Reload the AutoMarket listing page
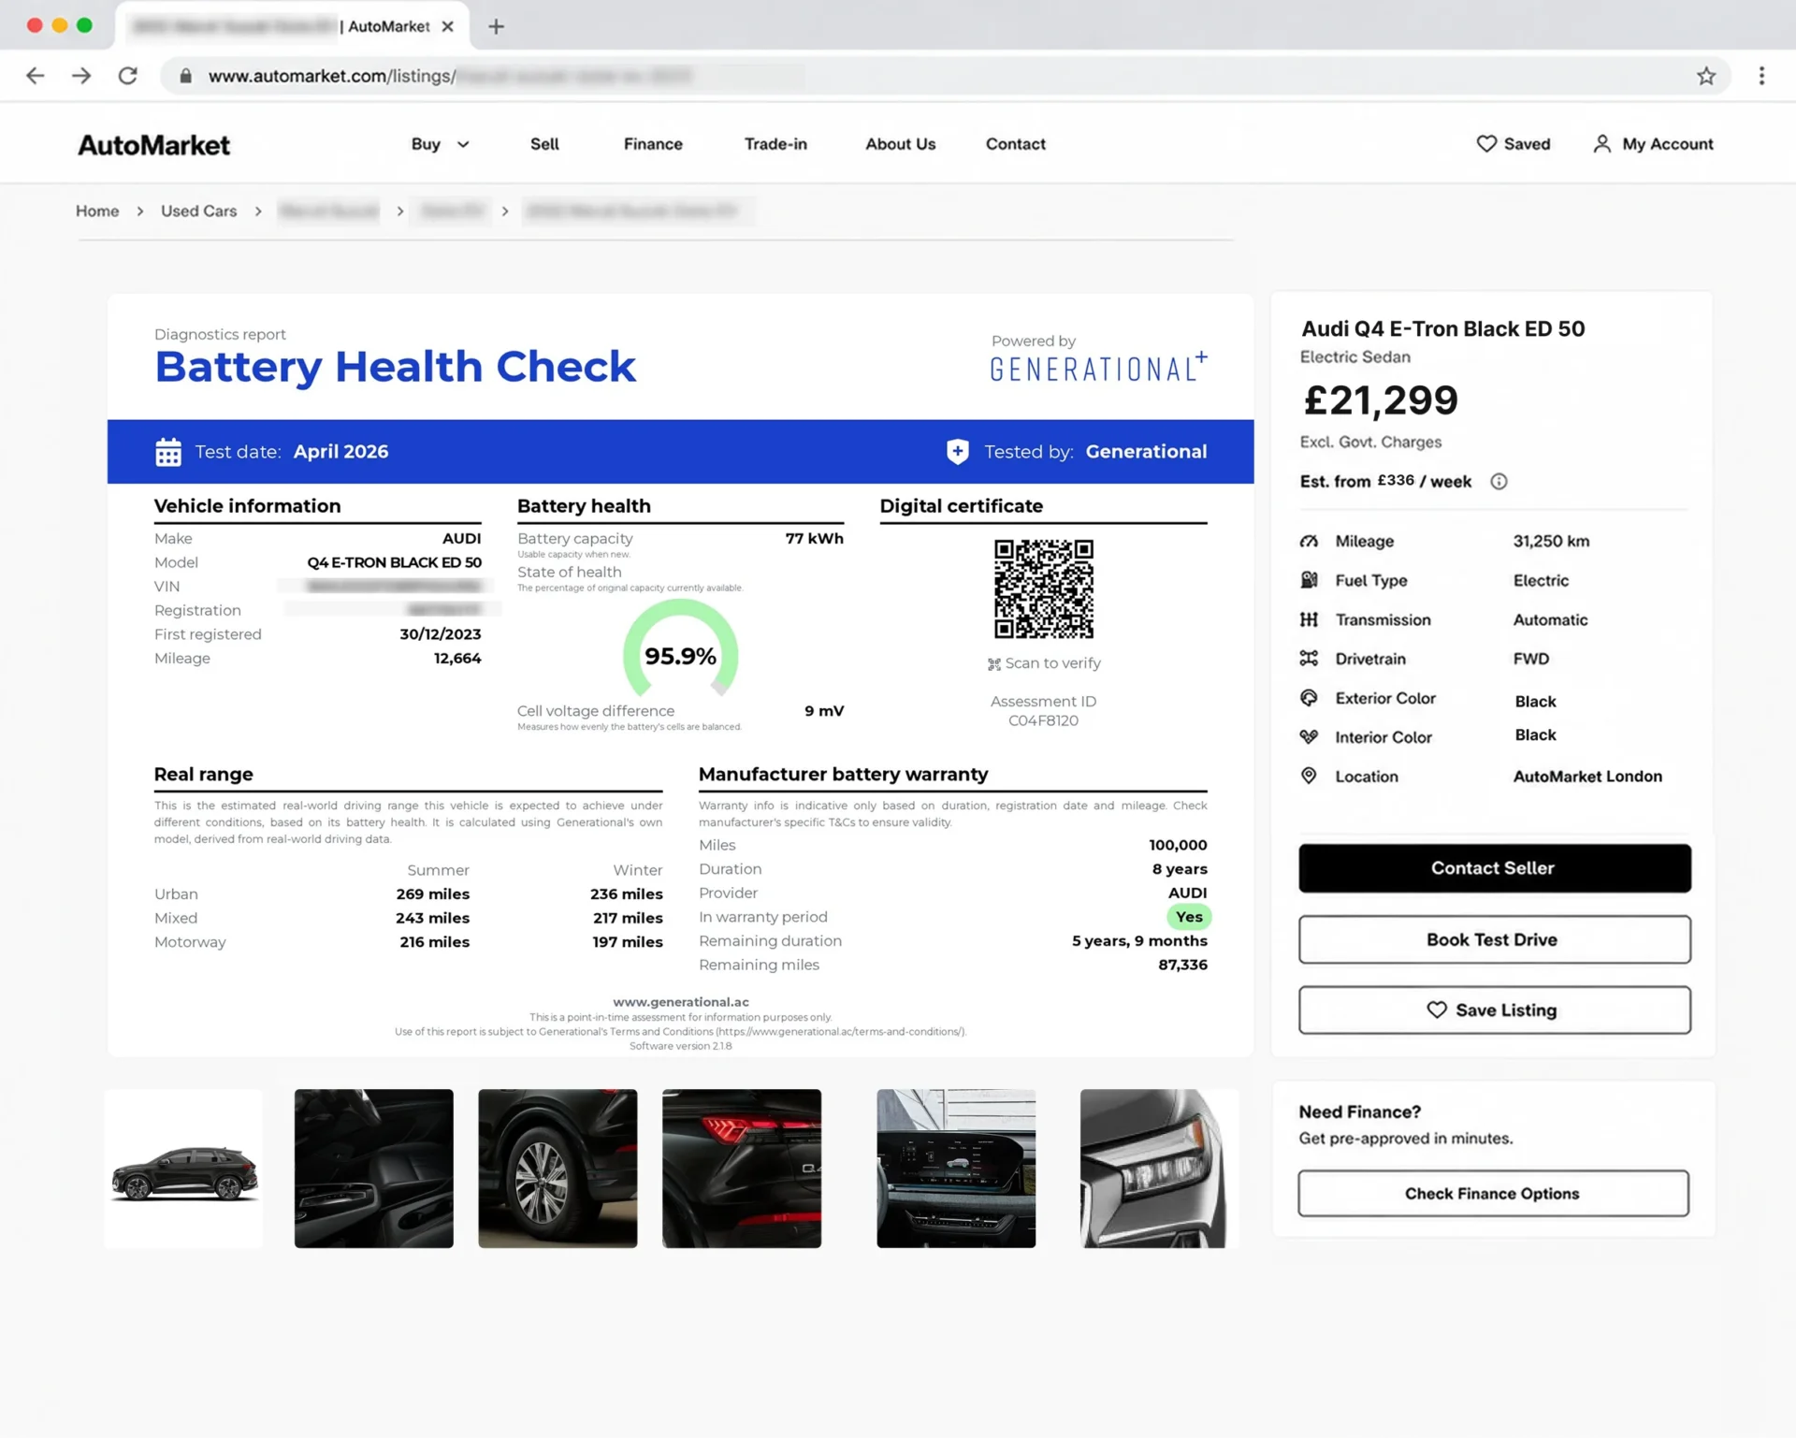This screenshot has width=1796, height=1438. [x=128, y=76]
